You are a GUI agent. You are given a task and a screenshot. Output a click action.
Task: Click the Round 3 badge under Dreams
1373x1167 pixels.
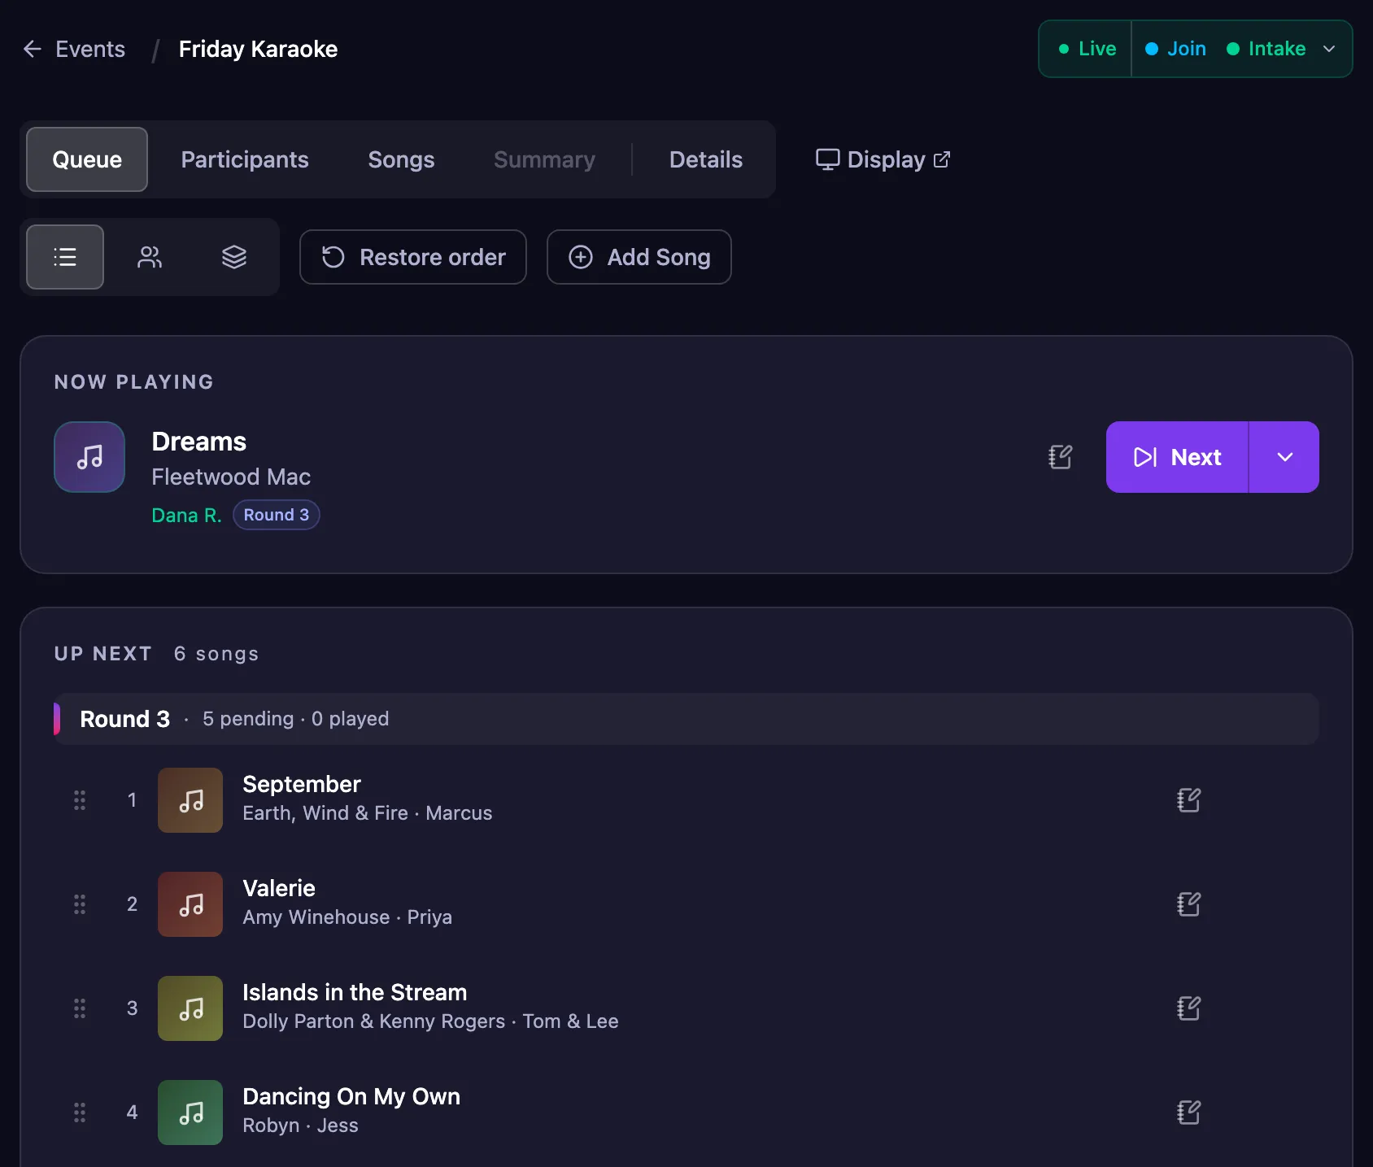pos(277,515)
